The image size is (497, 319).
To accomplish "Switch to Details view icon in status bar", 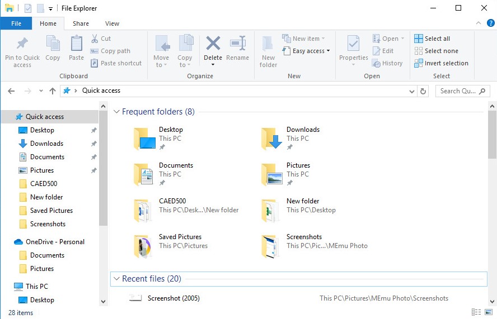I will click(x=476, y=312).
